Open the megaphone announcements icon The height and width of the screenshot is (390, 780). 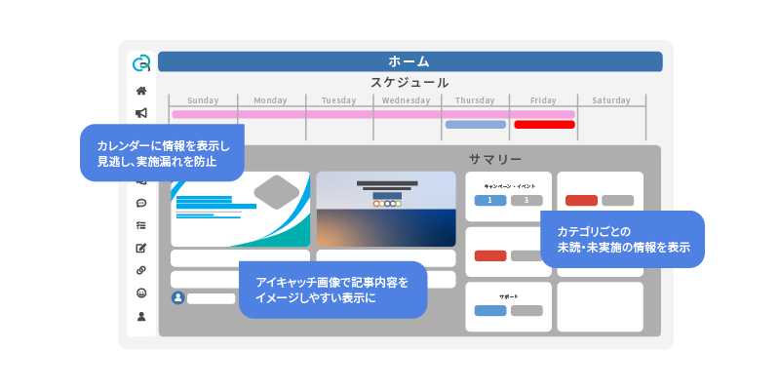(x=141, y=113)
